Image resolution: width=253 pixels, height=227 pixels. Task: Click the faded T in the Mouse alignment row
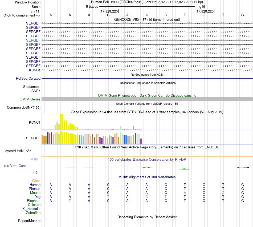(x=70, y=193)
